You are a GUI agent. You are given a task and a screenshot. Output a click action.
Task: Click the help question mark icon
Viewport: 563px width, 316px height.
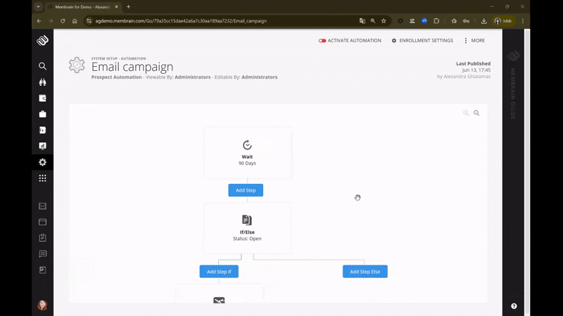click(514, 306)
